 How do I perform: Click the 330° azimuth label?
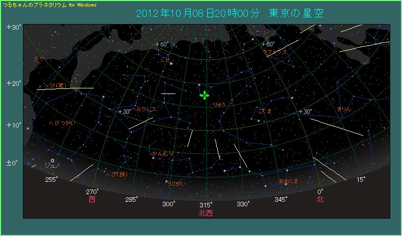pyautogui.click(x=243, y=204)
